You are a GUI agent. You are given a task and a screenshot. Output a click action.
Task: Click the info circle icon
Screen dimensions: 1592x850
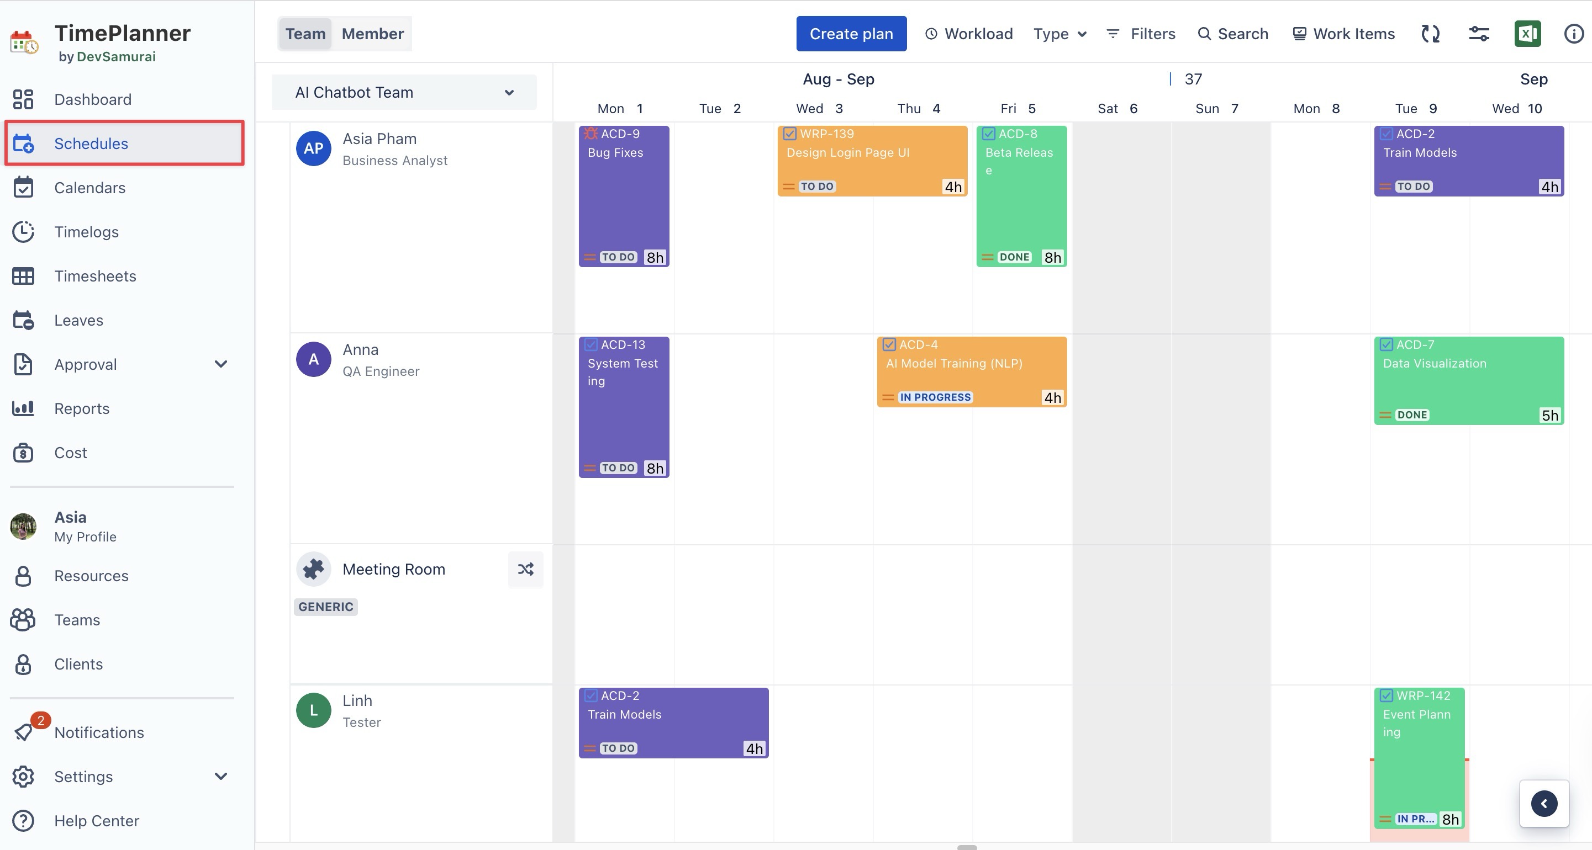[x=1573, y=33]
